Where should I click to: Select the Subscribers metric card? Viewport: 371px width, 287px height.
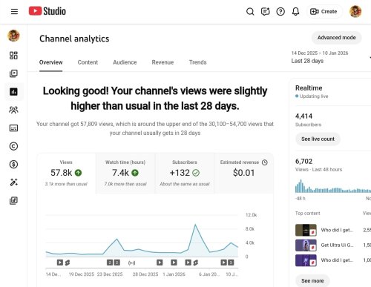point(185,173)
